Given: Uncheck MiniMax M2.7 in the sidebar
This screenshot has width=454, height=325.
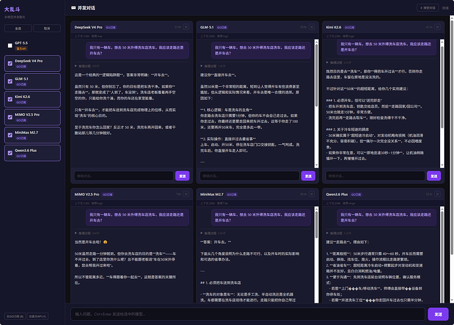Looking at the screenshot, I should pos(10,135).
